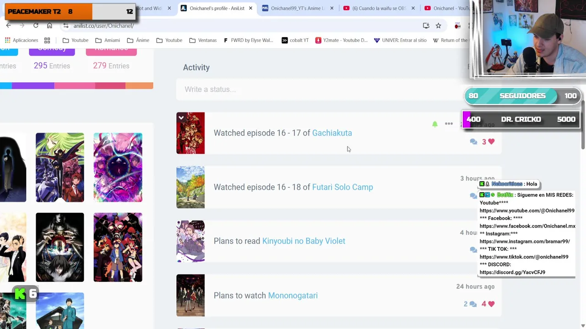
Task: Open the browser home page icon
Action: tap(49, 26)
